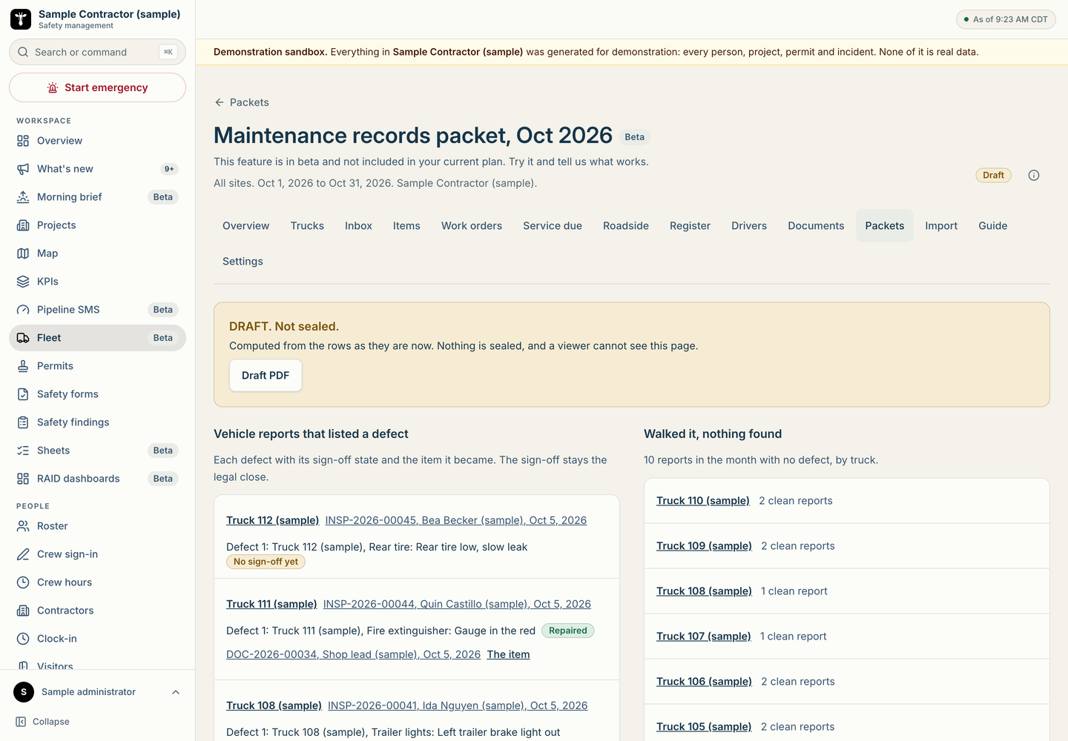Open Truck 112 (sample) defect link
Screen dimensions: 1068x741
272,520
